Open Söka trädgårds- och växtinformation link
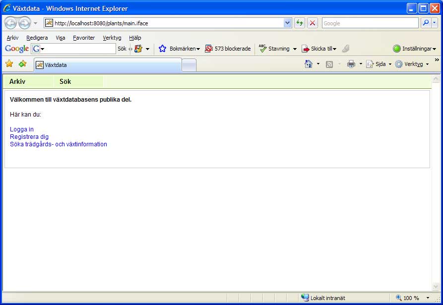This screenshot has width=443, height=305. click(x=59, y=144)
